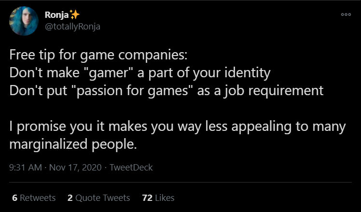
Task: View the 72 Likes list
Action: click(158, 198)
